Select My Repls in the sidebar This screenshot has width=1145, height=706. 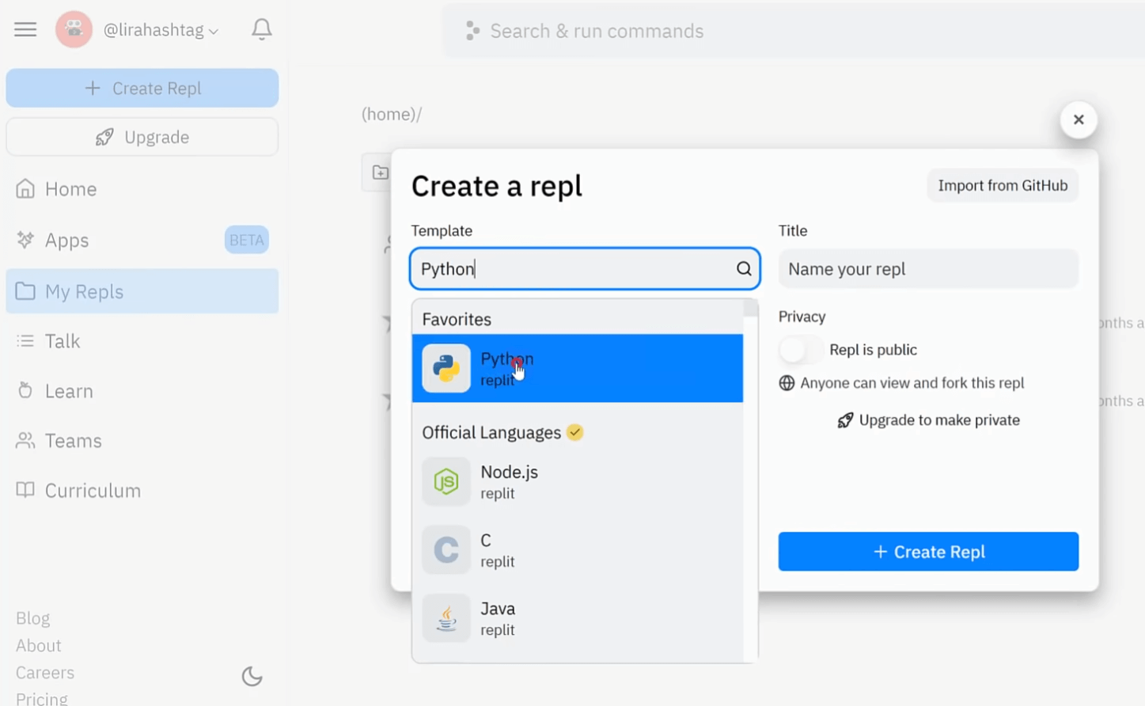point(84,291)
